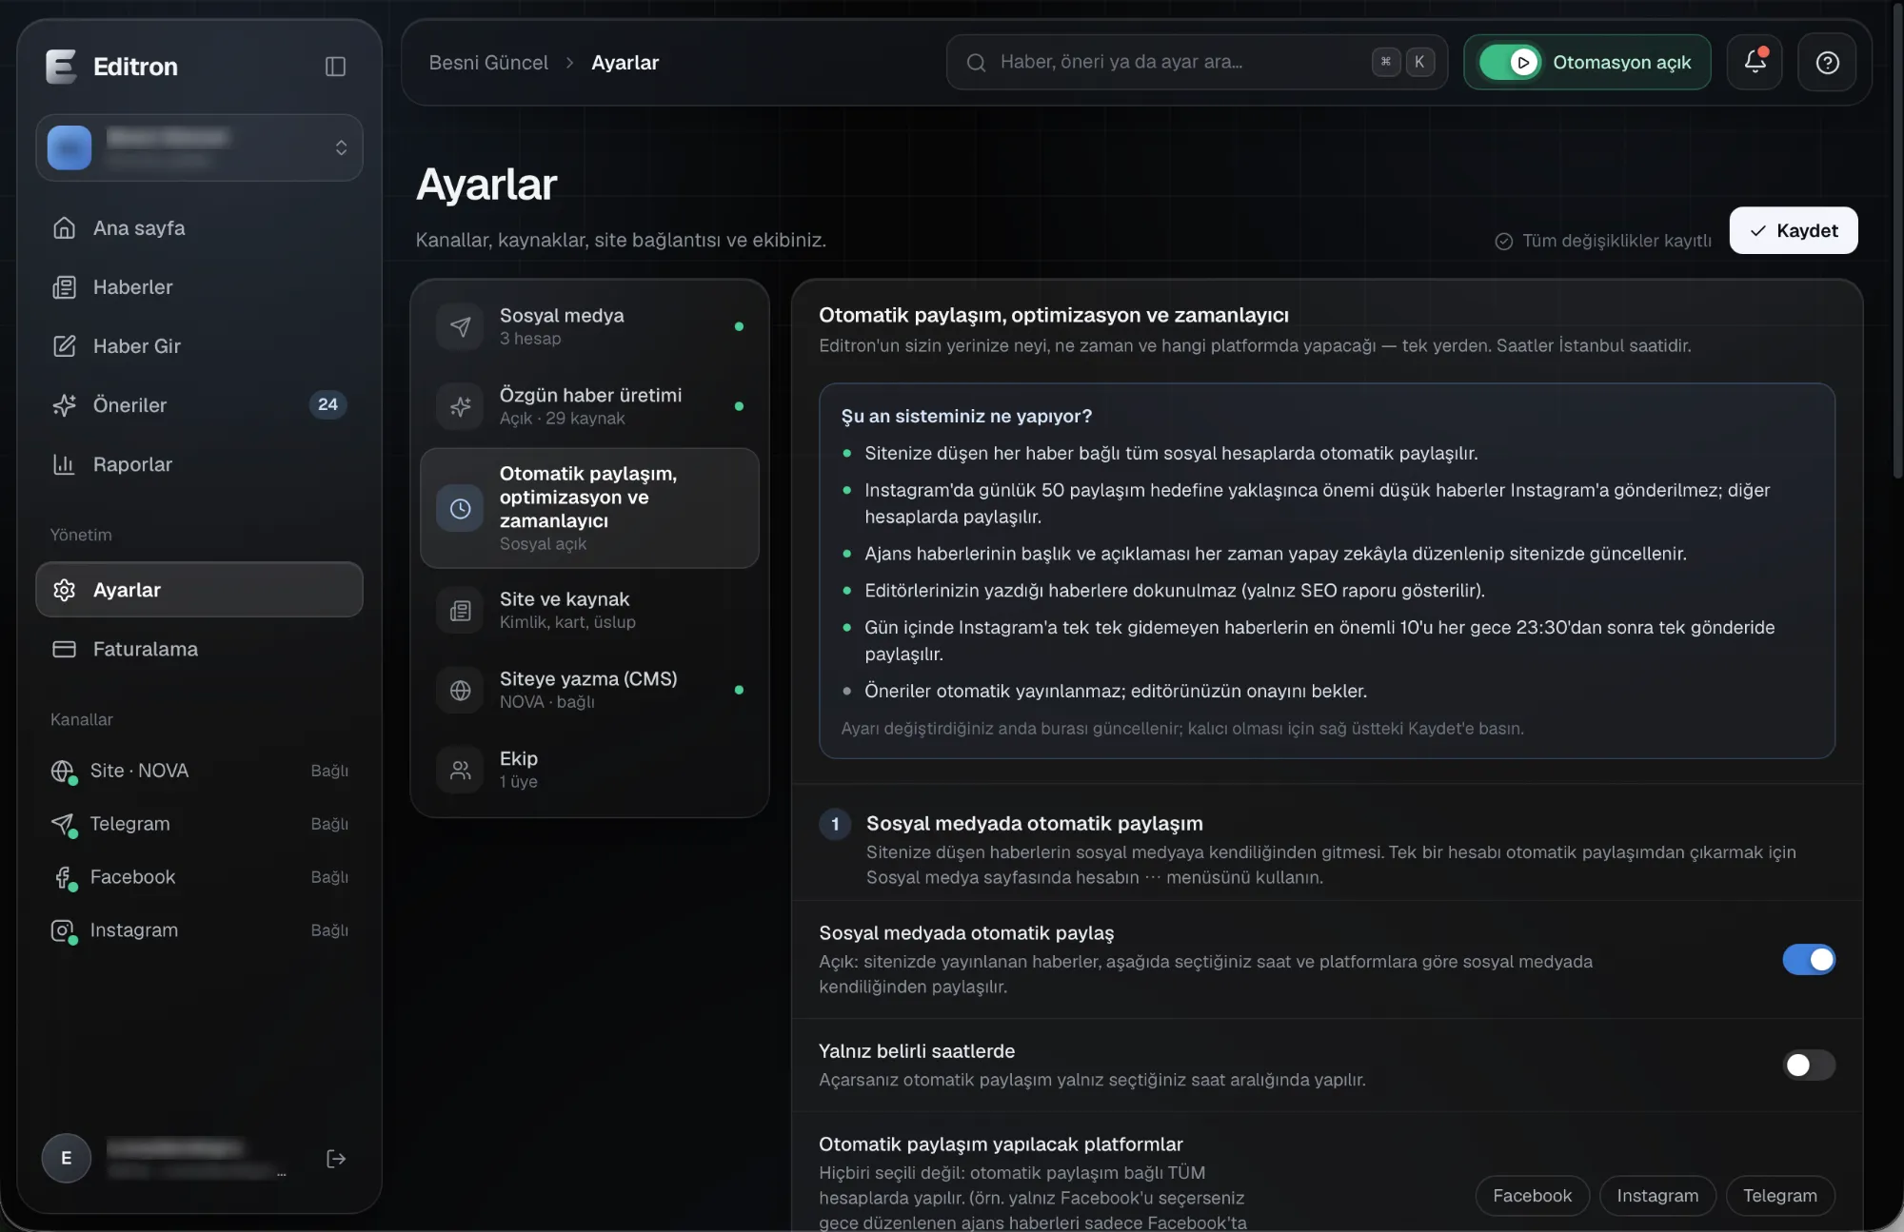Click the logout icon near user profile
This screenshot has height=1232, width=1904.
(x=336, y=1158)
